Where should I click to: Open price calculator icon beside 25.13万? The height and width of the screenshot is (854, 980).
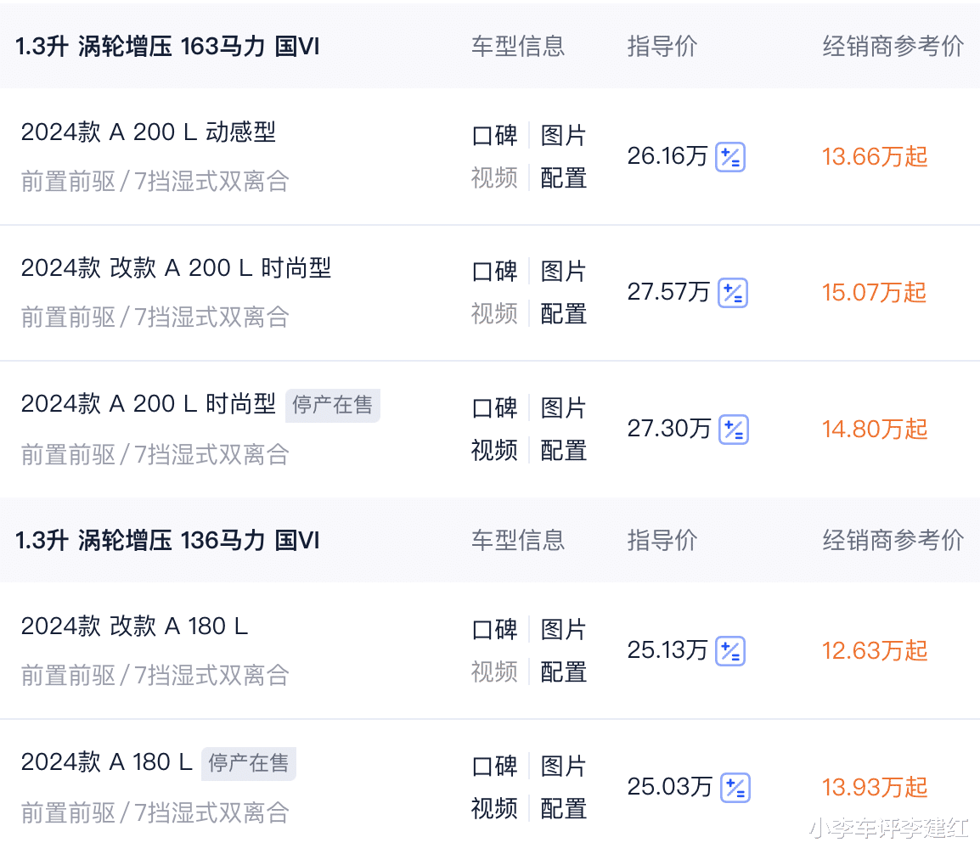click(730, 651)
